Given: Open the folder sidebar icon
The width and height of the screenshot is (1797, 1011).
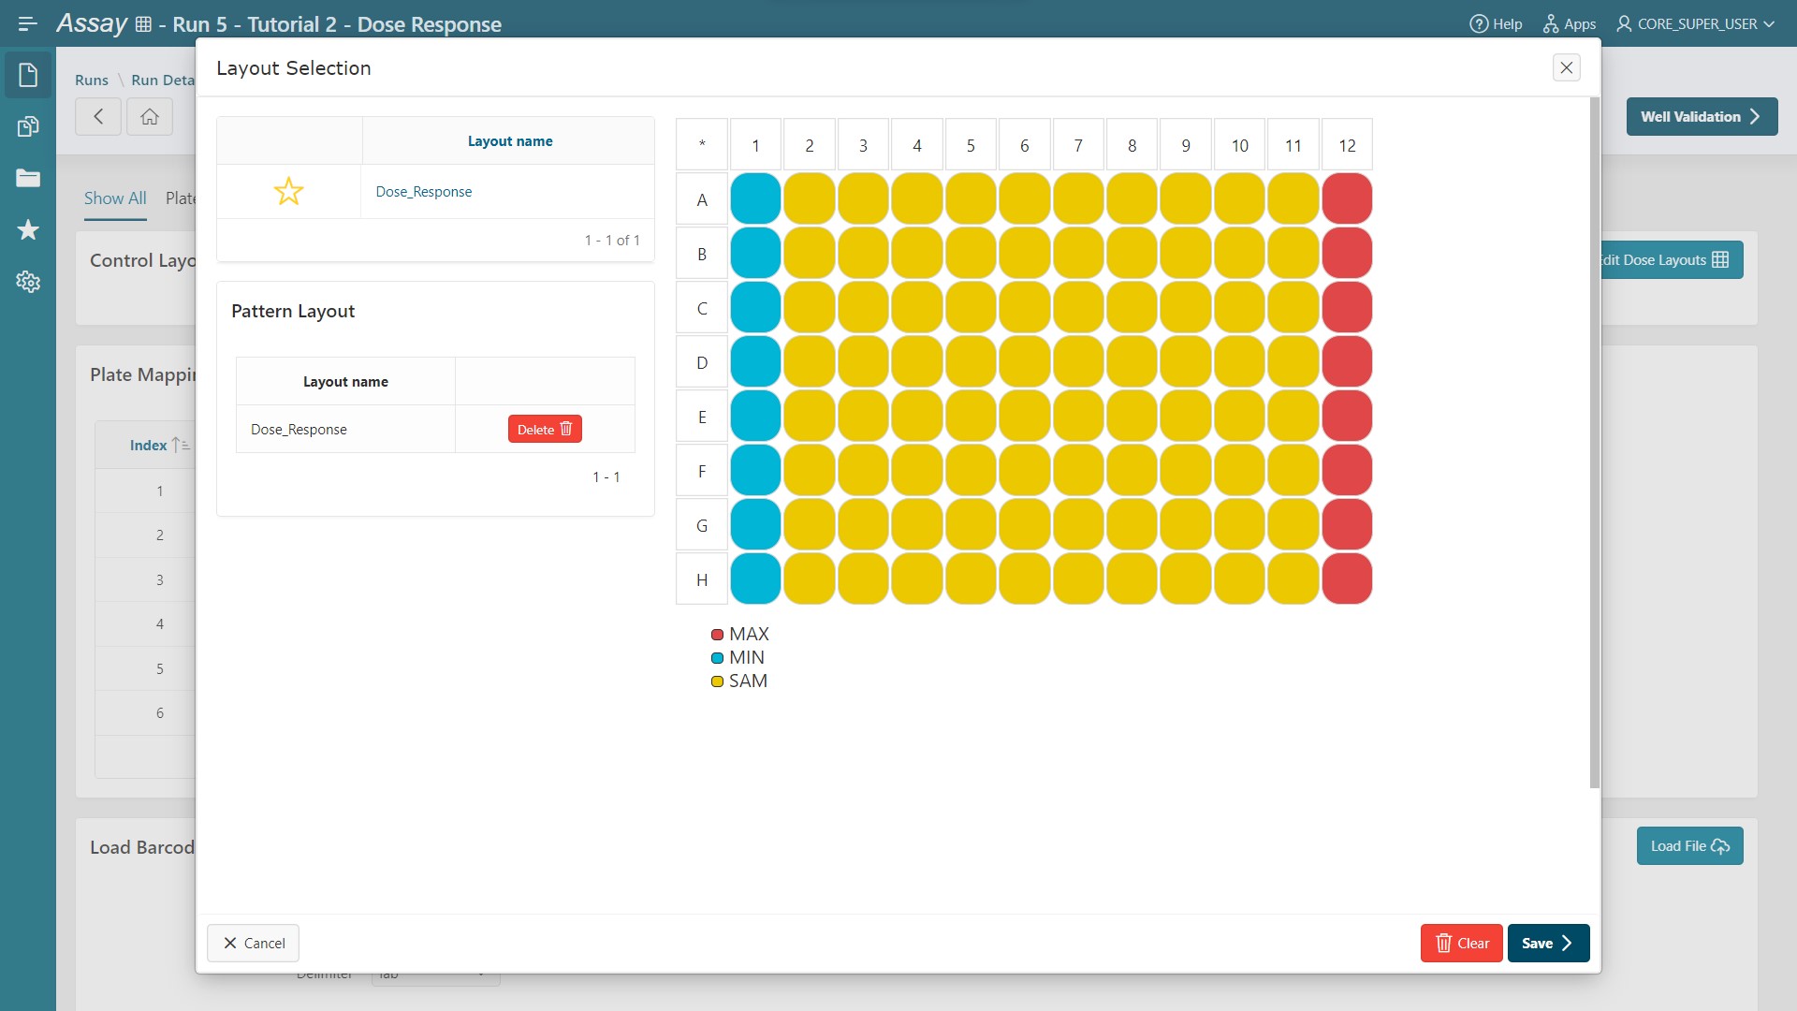Looking at the screenshot, I should point(28,178).
